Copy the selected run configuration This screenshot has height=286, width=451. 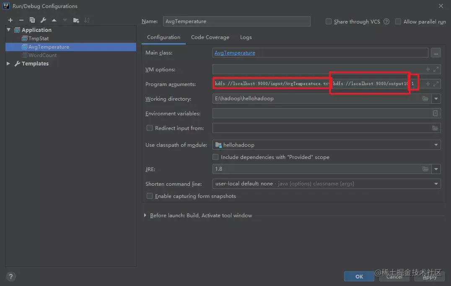click(32, 20)
